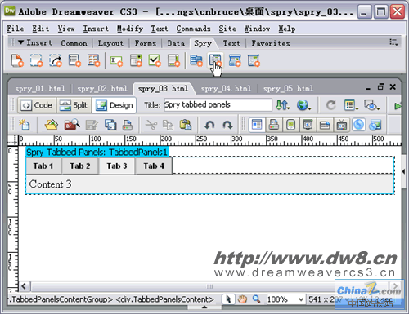The height and width of the screenshot is (314, 409).
Task: Open zoom level 100% dropdown
Action: [285, 299]
